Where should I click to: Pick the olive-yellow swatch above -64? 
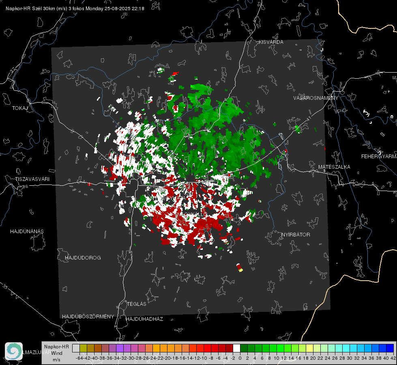click(x=83, y=348)
